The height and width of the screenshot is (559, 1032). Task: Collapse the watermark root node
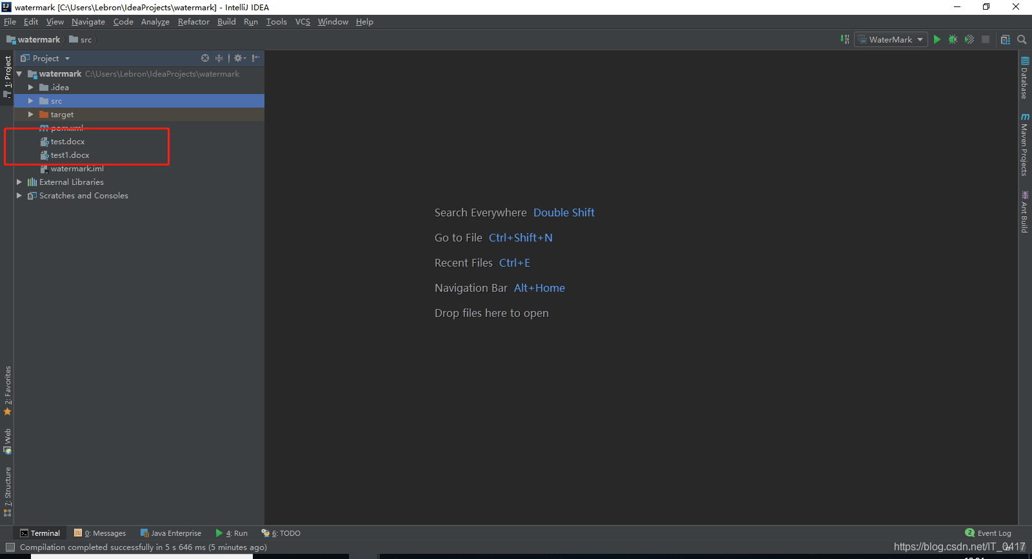click(19, 74)
